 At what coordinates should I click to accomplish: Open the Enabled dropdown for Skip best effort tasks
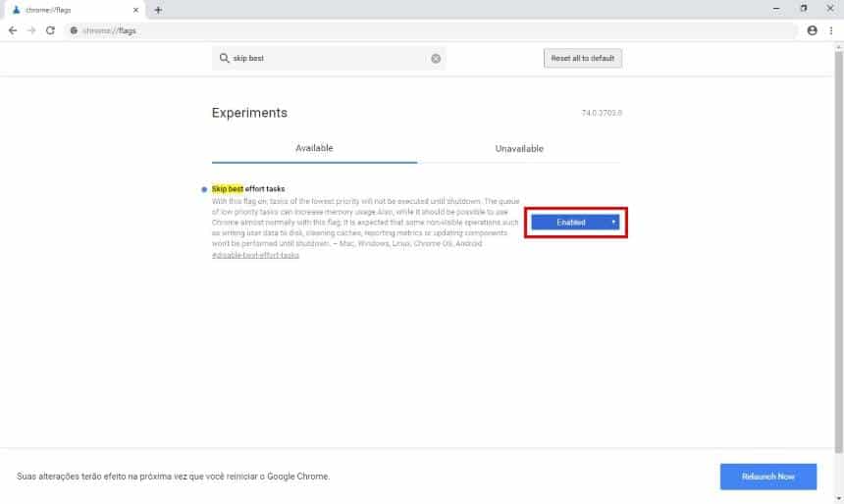pyautogui.click(x=575, y=223)
